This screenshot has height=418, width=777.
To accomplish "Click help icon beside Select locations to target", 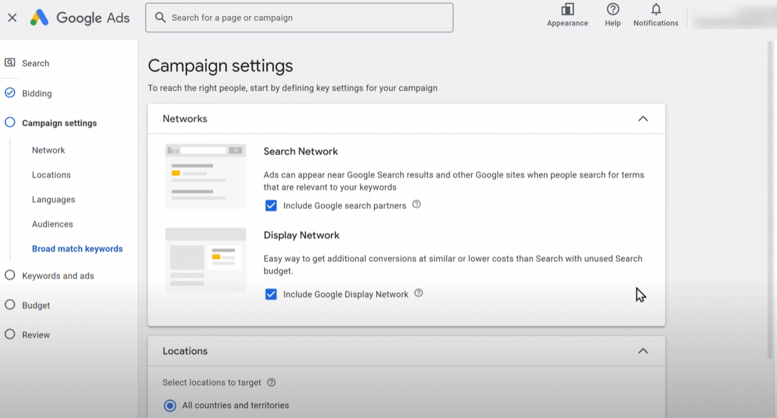I will [x=272, y=382].
